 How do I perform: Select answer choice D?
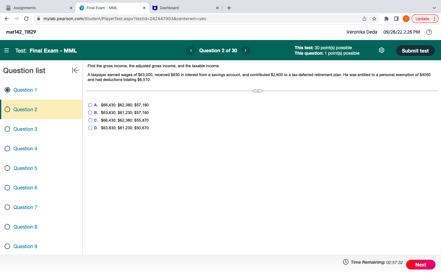pyautogui.click(x=90, y=128)
